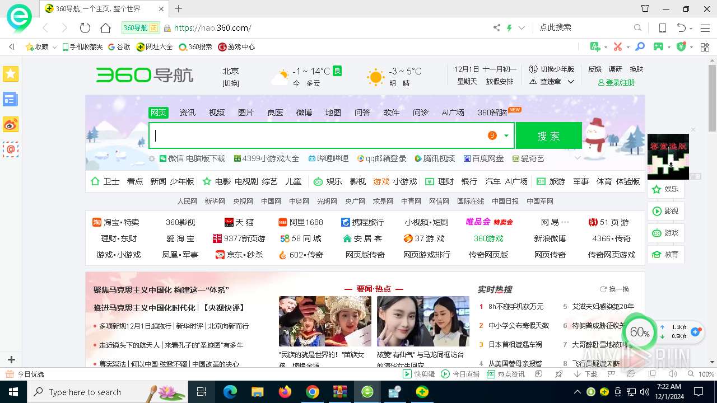Select the 地图 search tab

click(x=333, y=113)
